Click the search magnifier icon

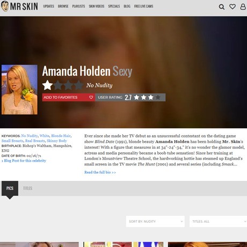[x=222, y=7]
